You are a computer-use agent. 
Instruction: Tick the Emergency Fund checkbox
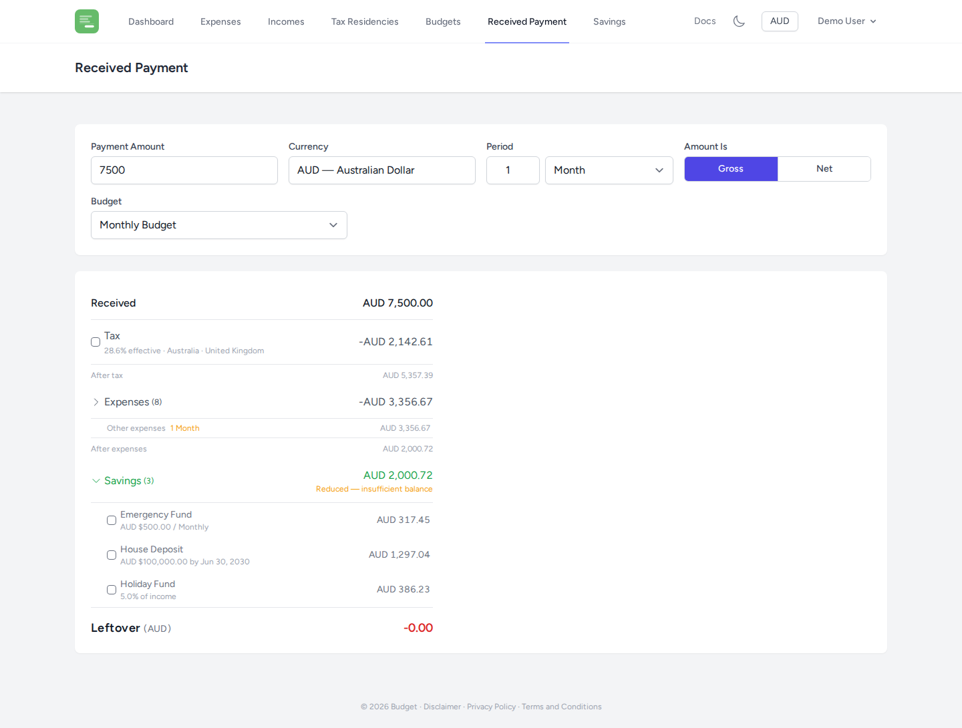pos(112,520)
